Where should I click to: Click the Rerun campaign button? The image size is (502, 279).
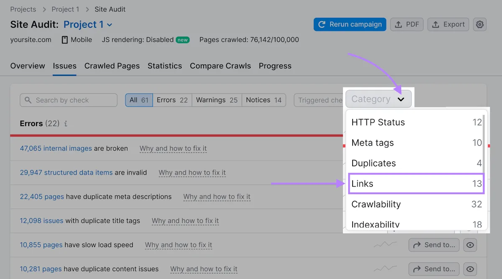tap(350, 24)
